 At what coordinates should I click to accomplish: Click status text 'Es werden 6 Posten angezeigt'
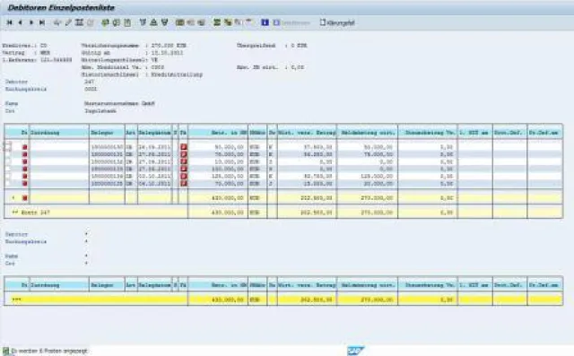point(49,351)
